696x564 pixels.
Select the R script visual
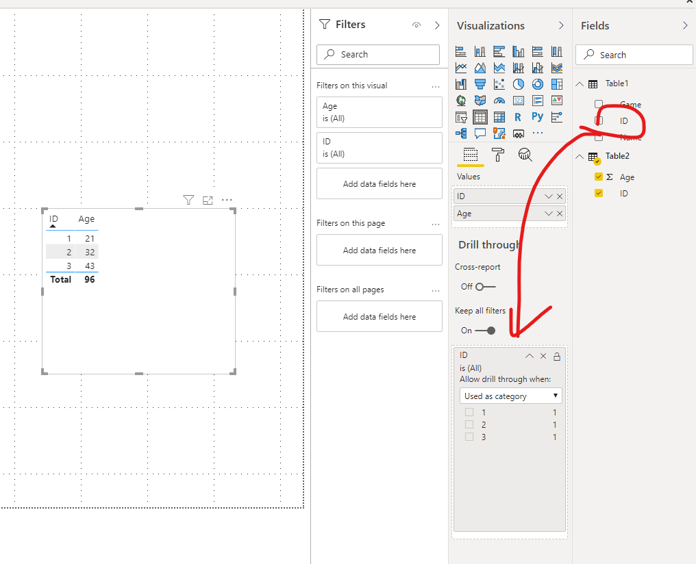pos(518,117)
